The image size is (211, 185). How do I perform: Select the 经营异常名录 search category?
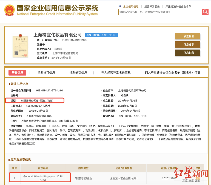[152, 7]
